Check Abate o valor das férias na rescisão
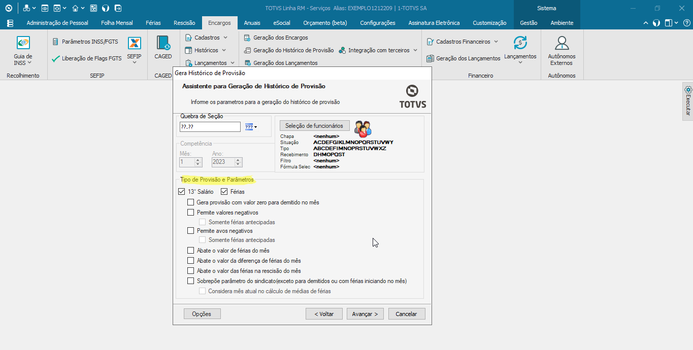693x350 pixels. coord(191,271)
